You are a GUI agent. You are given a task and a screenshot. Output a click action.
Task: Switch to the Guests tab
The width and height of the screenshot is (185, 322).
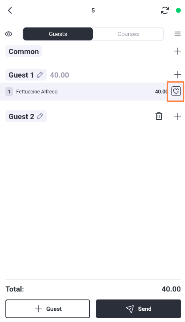(58, 34)
